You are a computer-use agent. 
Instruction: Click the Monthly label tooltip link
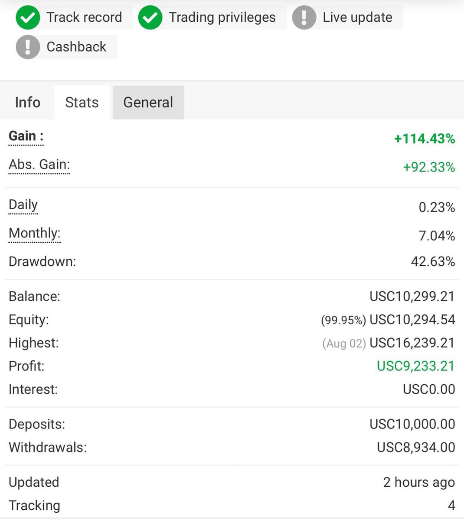point(35,234)
